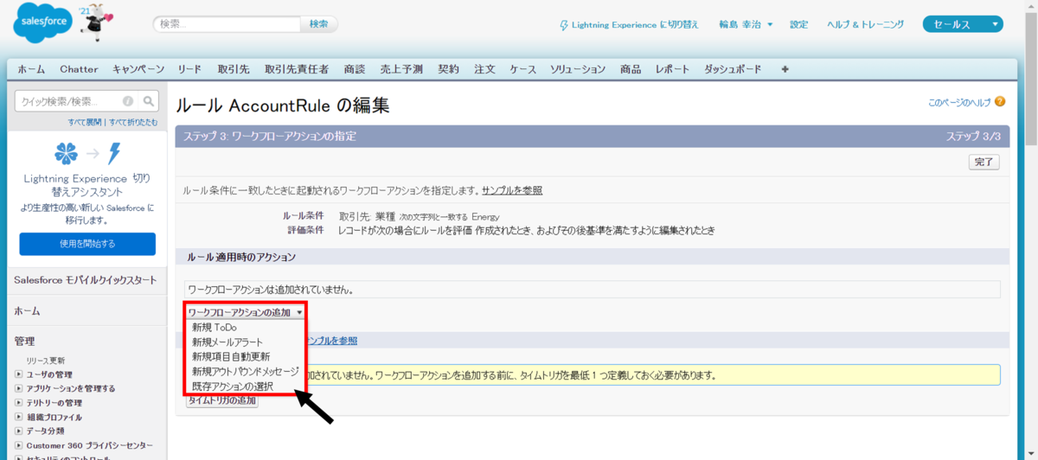This screenshot has width=1038, height=460.
Task: Click the plus tab to show all tabs
Action: coord(785,69)
